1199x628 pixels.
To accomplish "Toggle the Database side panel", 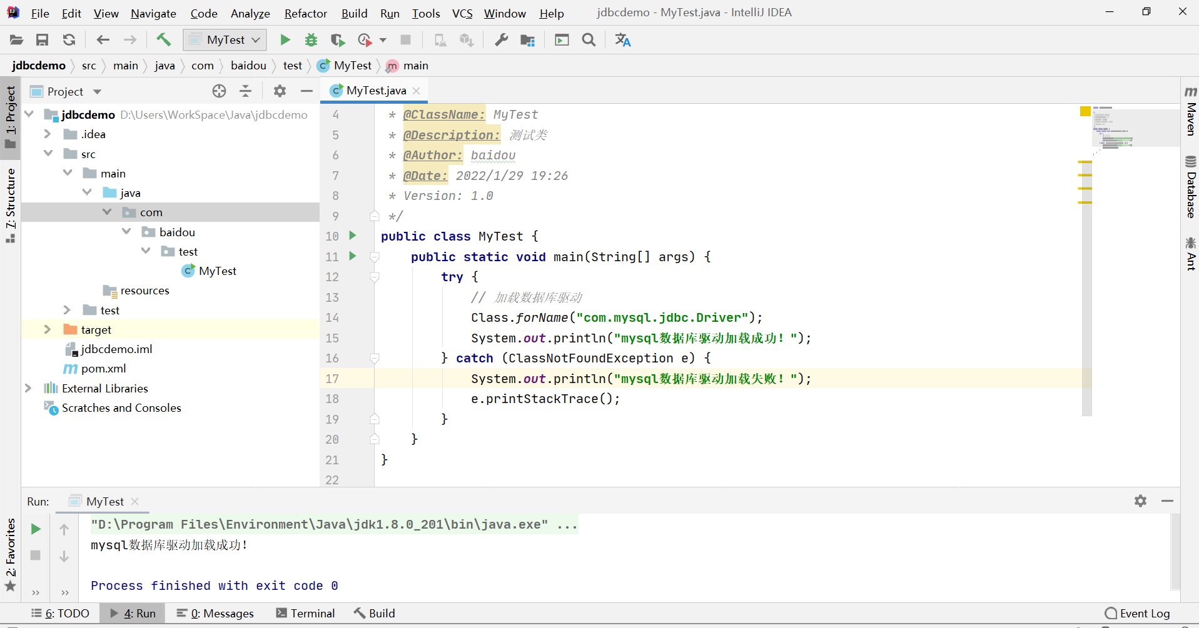I will (1190, 187).
